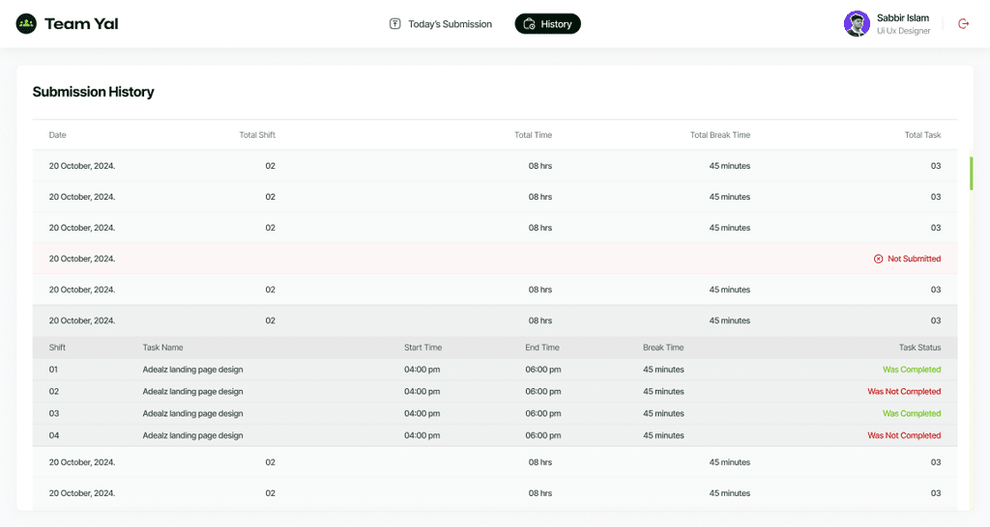Switch to the Today's Submission tab
The image size is (990, 527).
[450, 24]
